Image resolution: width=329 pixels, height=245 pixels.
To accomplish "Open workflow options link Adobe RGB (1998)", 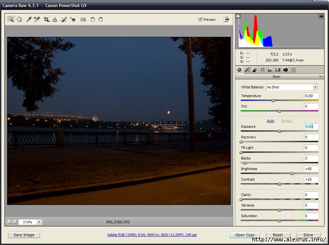I will [x=152, y=235].
